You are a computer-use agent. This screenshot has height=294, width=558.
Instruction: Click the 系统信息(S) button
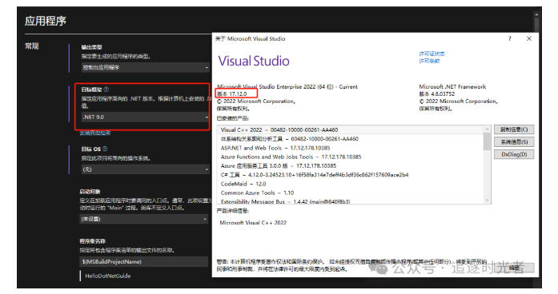click(514, 142)
